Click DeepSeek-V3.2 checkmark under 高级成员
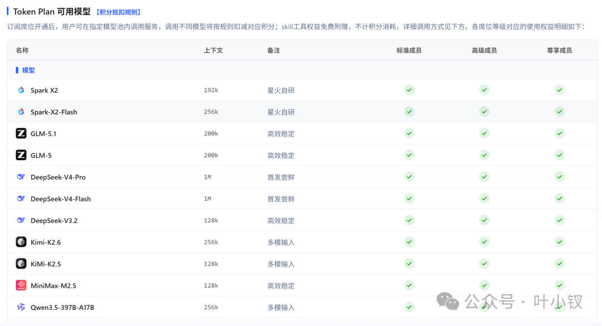The width and height of the screenshot is (602, 326). [484, 220]
